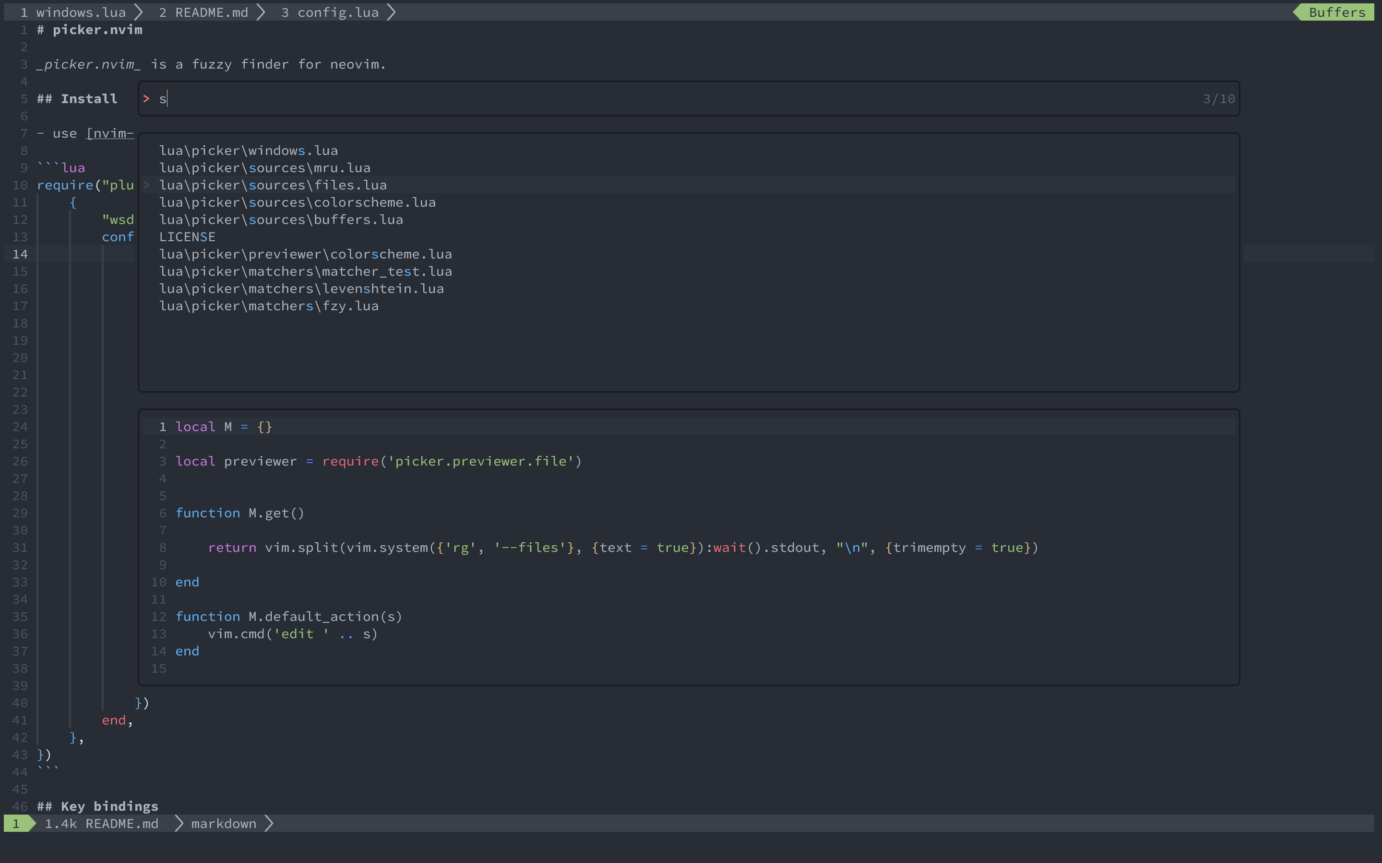Click the chevron after markdown in statusline
The height and width of the screenshot is (863, 1382).
pyautogui.click(x=269, y=824)
